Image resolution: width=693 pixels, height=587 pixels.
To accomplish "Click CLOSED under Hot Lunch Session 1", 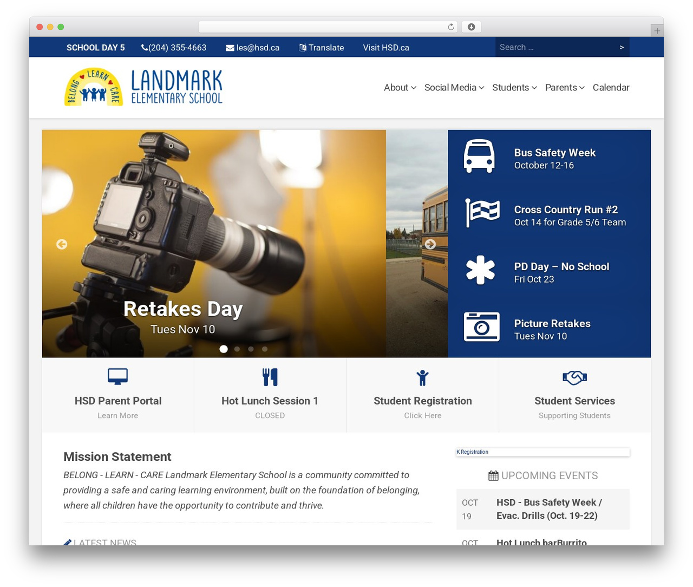I will tap(270, 415).
